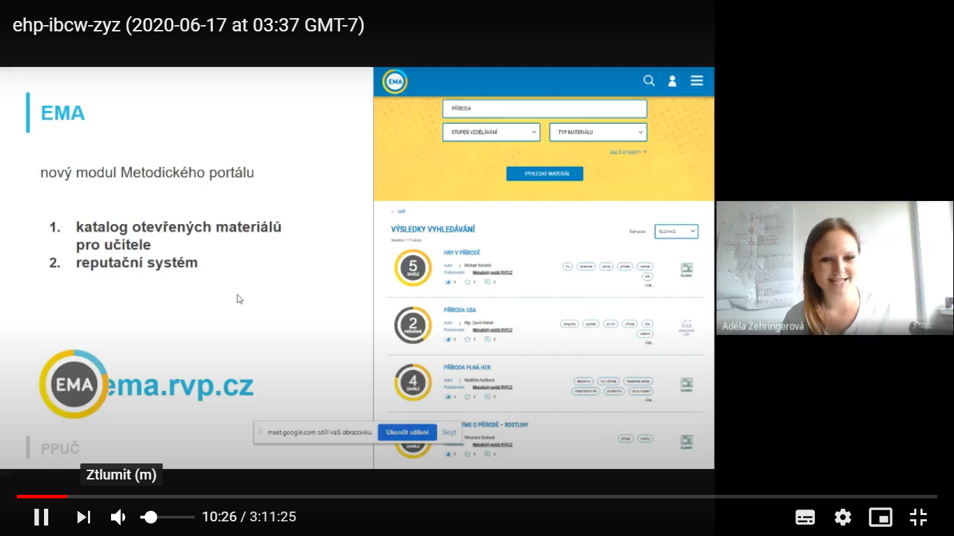The height and width of the screenshot is (536, 954).
Task: Click the EMA search magnifier icon
Action: [649, 81]
